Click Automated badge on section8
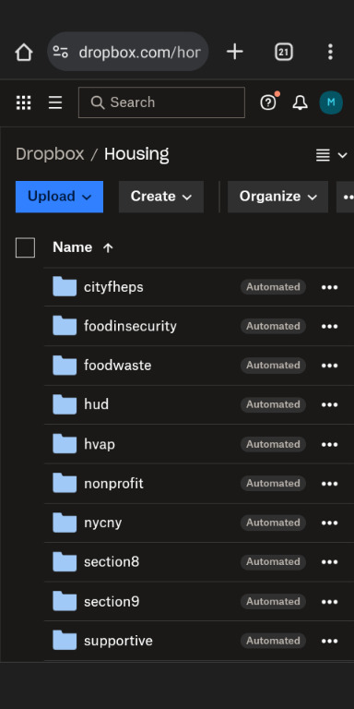Screen dimensions: 354x709 pos(273,562)
